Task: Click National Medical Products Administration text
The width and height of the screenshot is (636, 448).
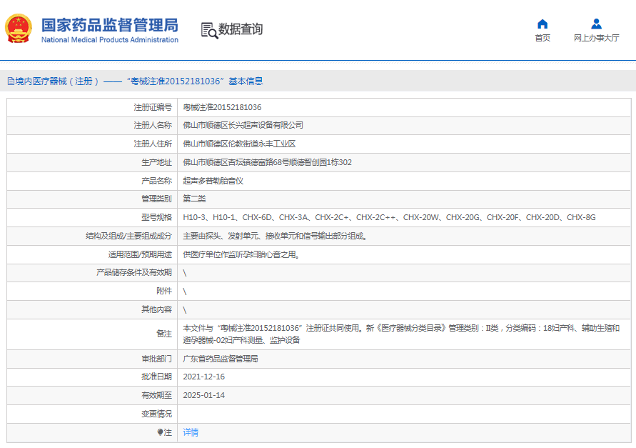Action: tap(110, 40)
